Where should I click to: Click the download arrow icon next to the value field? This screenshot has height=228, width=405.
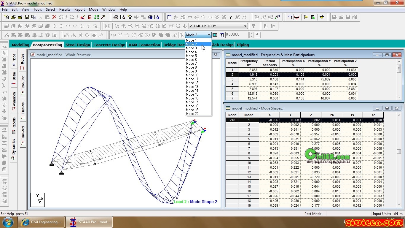257,35
